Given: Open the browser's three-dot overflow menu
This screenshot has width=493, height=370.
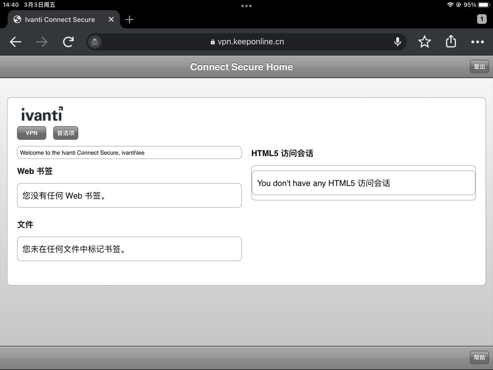Looking at the screenshot, I should [x=478, y=42].
